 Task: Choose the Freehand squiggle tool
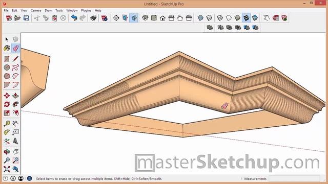coord(15,67)
